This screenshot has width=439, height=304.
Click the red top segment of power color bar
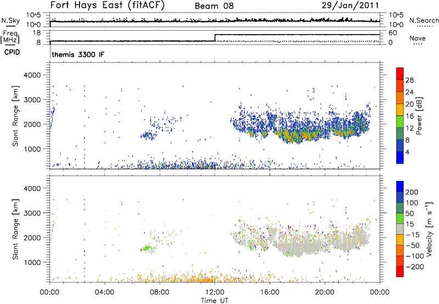coord(400,74)
